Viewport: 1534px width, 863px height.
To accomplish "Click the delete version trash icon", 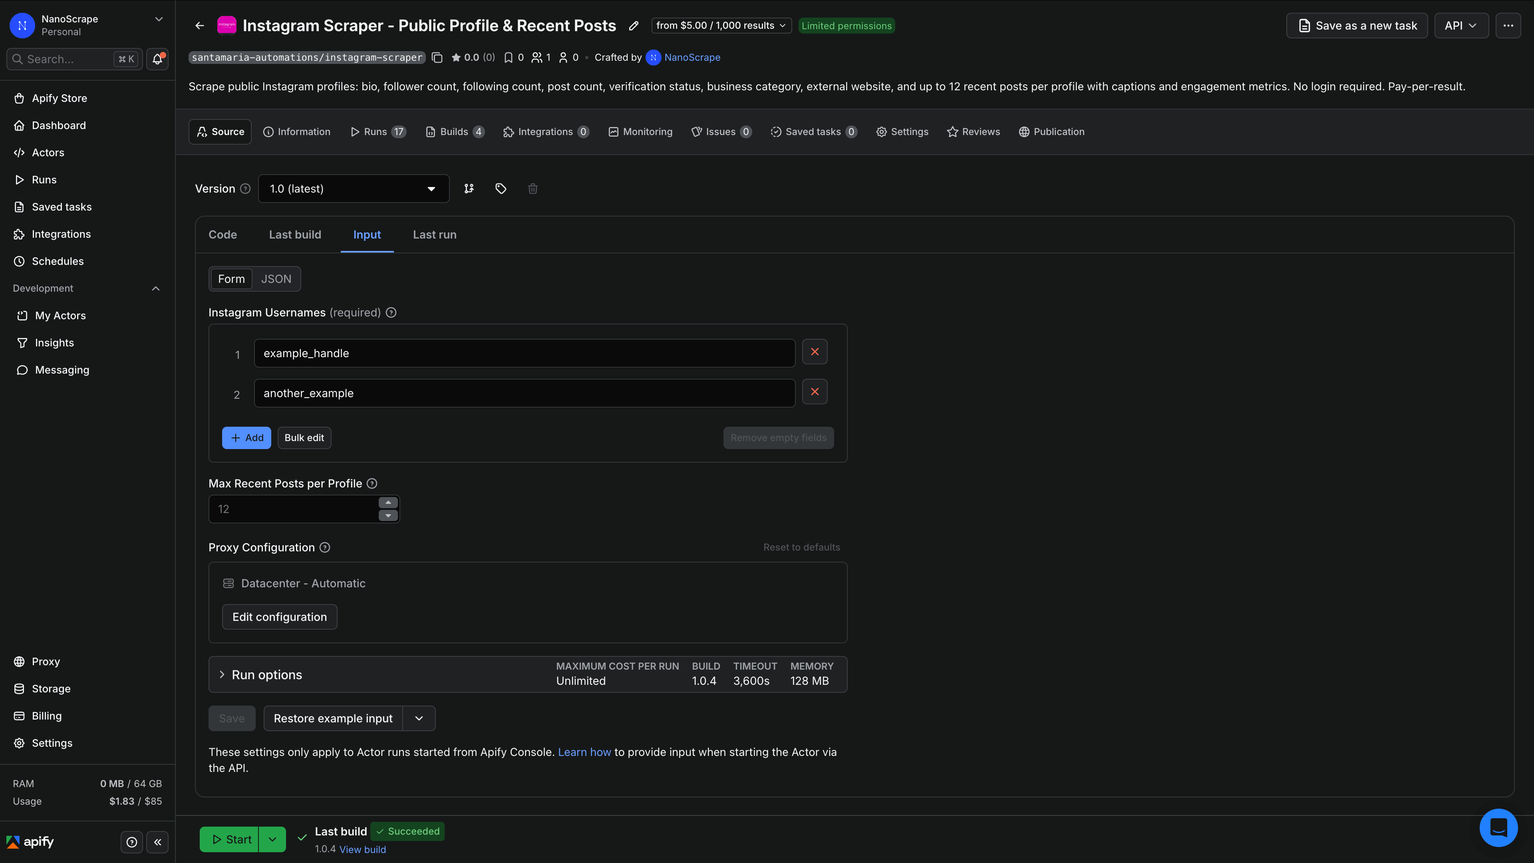I will [533, 189].
